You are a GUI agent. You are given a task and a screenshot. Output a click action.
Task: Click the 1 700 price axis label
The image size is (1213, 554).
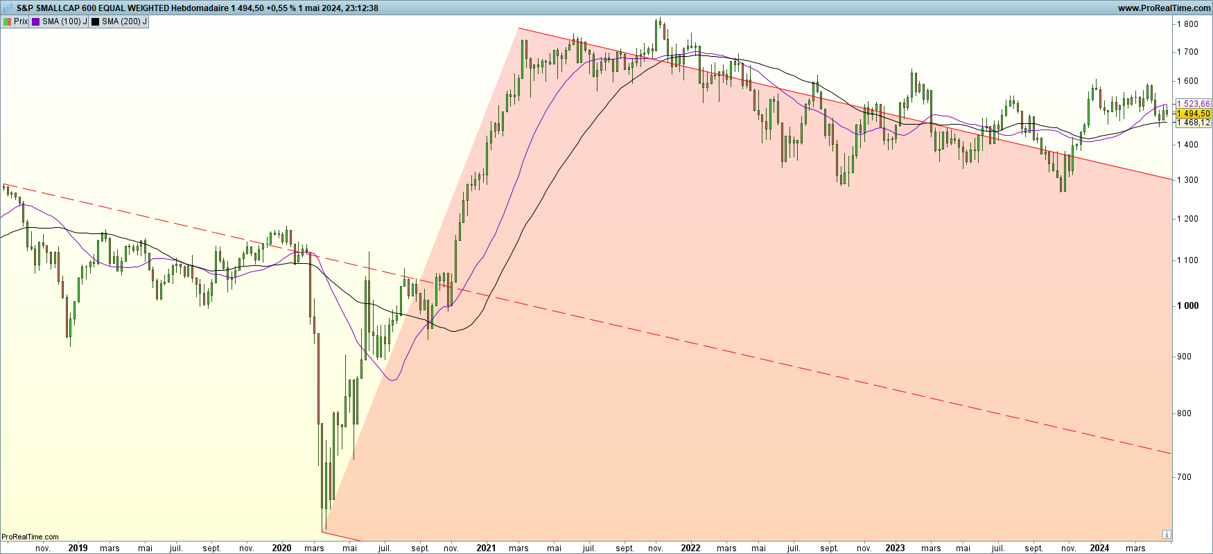click(1187, 52)
